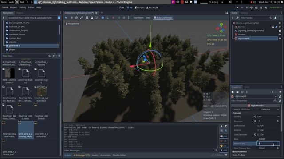Open Scene dock three-dot options menu
284x159 pixels.
click(x=280, y=18)
